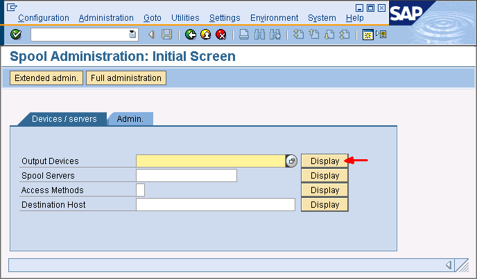Click the Access Methods input field
Image resolution: width=477 pixels, height=279 pixels.
pyautogui.click(x=141, y=190)
